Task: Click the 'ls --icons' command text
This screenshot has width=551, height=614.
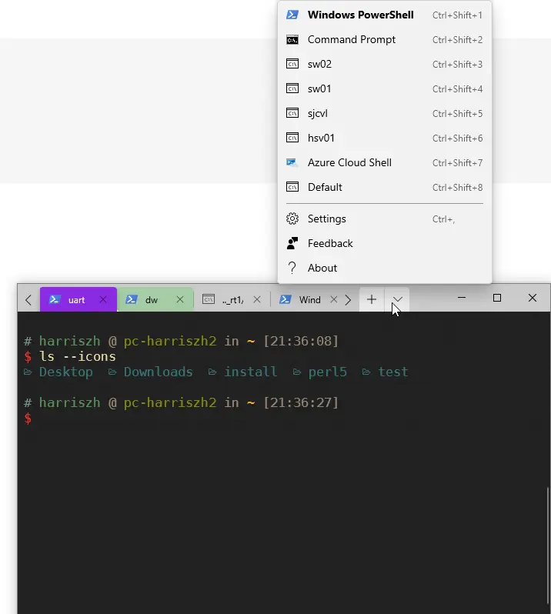Action: coord(78,356)
